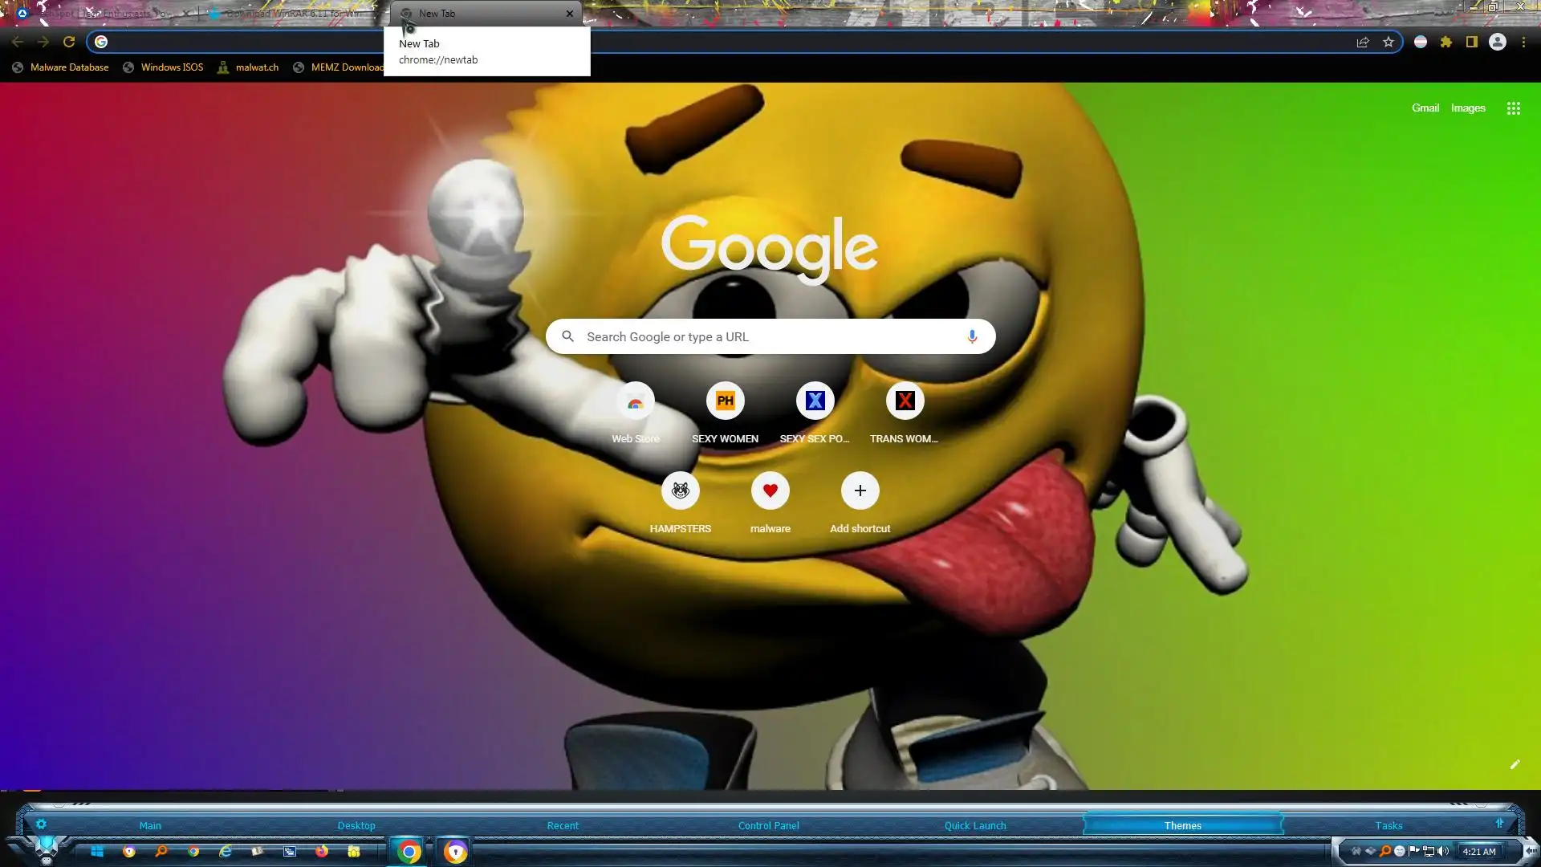Open the Firefox icon in taskbar
Image resolution: width=1541 pixels, height=867 pixels.
[x=322, y=851]
